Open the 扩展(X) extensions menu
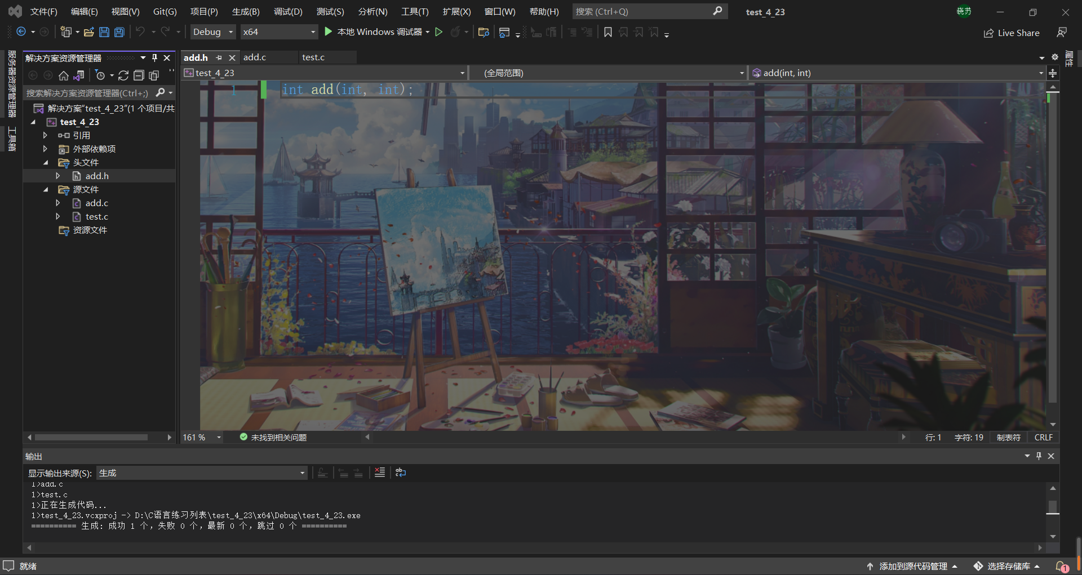The height and width of the screenshot is (575, 1082). pyautogui.click(x=456, y=12)
